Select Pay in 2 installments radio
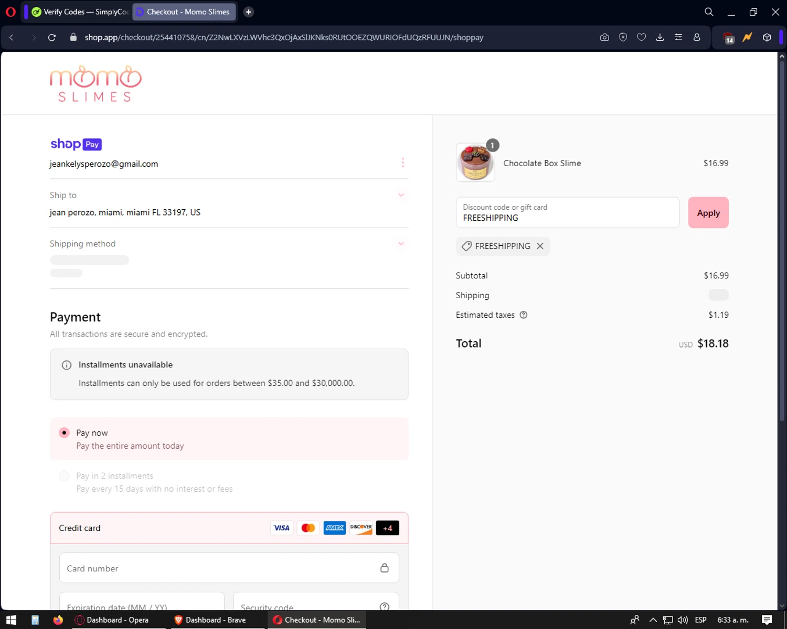The height and width of the screenshot is (629, 787). click(x=64, y=476)
